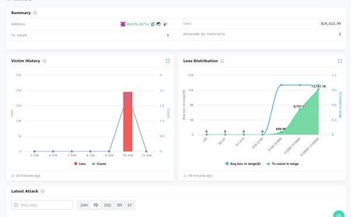Open the Pick date field
This screenshot has height=217, width=351.
coord(42,205)
